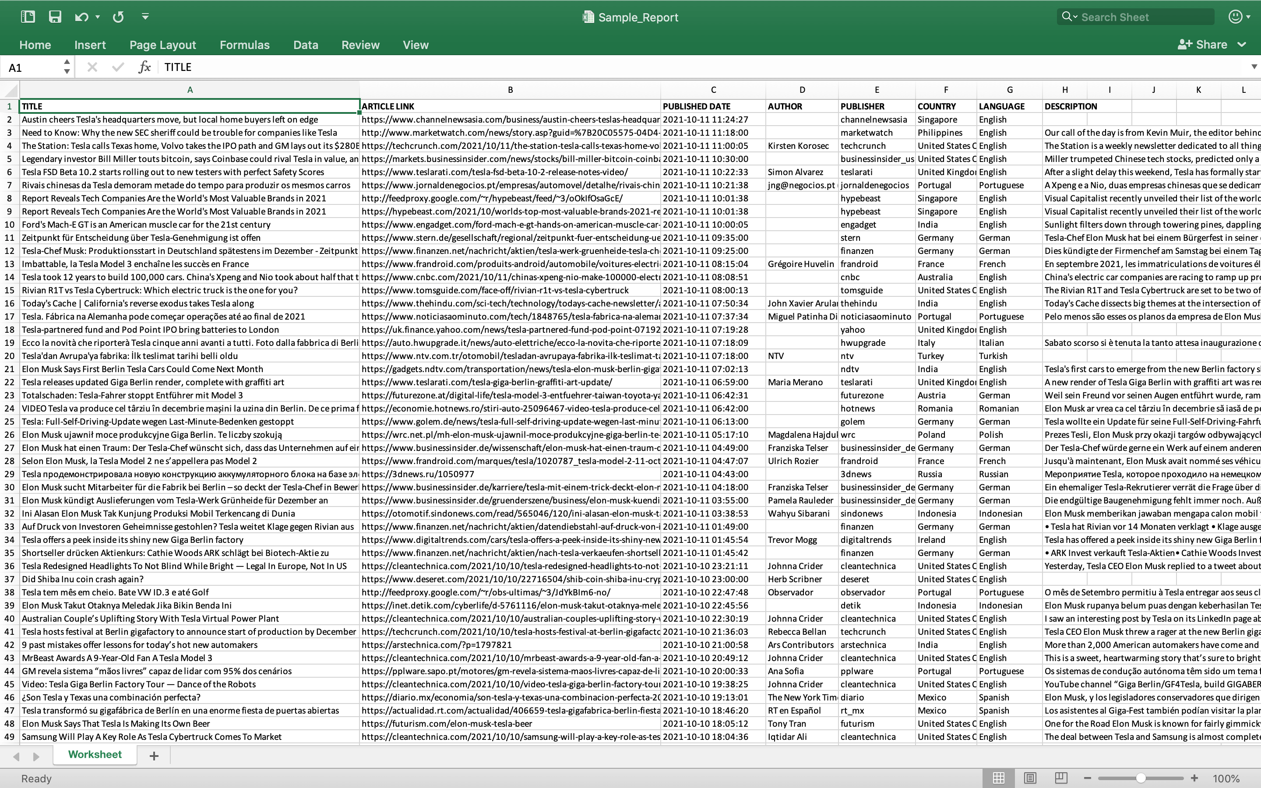Select author cell 'Kirsten Korosec'
The height and width of the screenshot is (788, 1261).
(x=802, y=146)
